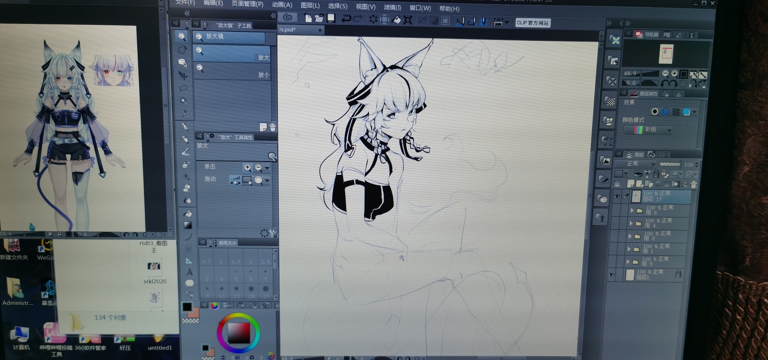Viewport: 768px width, 360px height.
Task: Select the Fill bucket tool
Action: [187, 214]
